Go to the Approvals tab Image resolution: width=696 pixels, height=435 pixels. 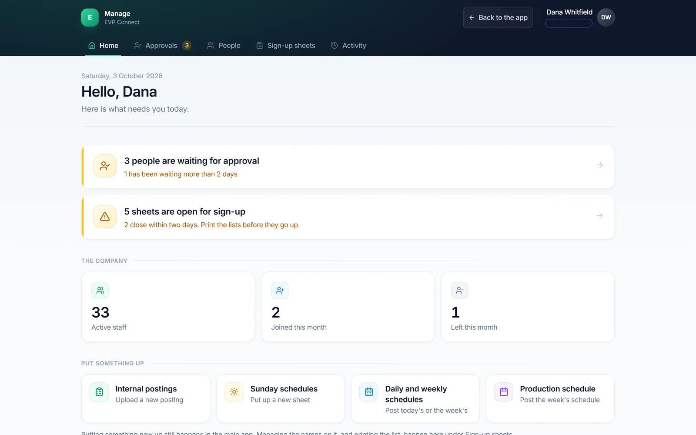coord(162,45)
